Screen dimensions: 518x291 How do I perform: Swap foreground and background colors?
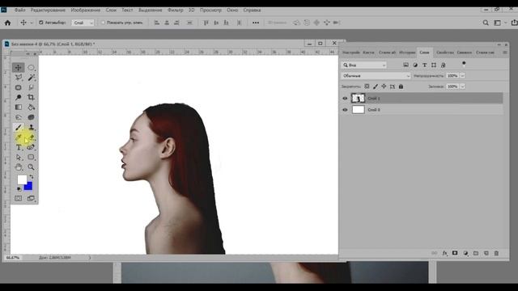(32, 177)
